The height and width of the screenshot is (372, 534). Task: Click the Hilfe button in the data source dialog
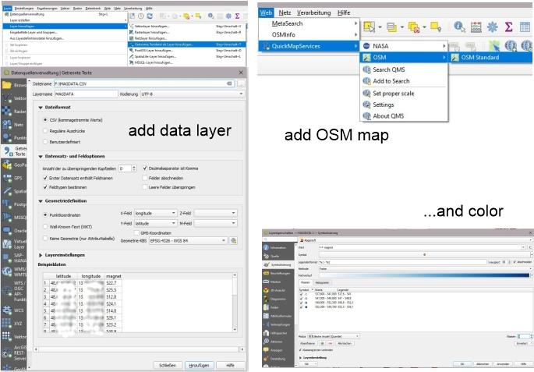[230, 365]
